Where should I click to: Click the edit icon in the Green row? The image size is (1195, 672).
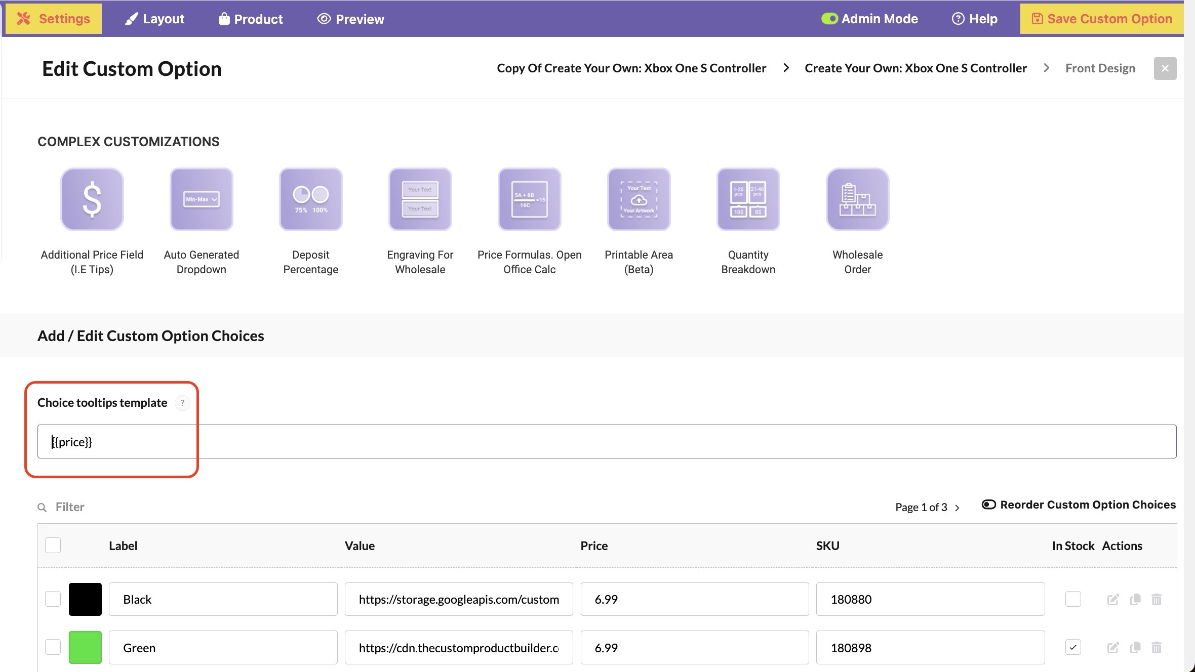point(1113,647)
